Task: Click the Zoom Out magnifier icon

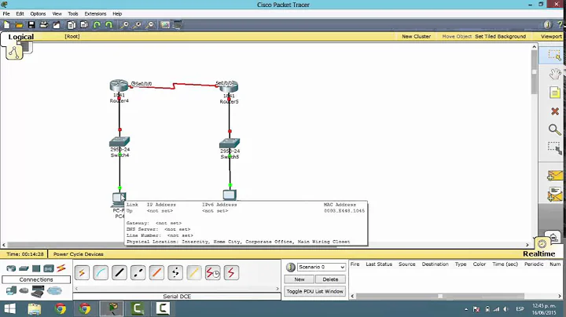Action: click(150, 25)
